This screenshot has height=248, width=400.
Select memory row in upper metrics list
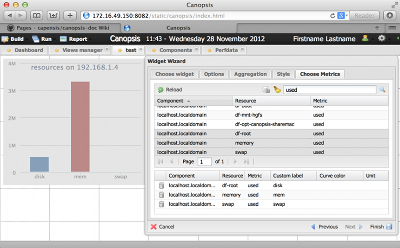(x=272, y=143)
